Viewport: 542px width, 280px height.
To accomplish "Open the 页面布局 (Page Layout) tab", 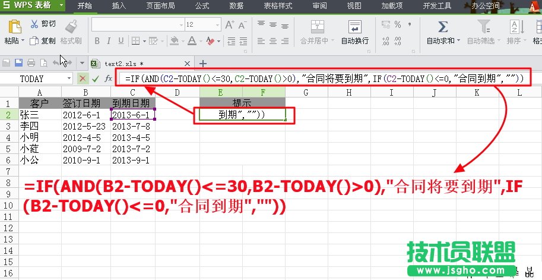I will [160, 5].
